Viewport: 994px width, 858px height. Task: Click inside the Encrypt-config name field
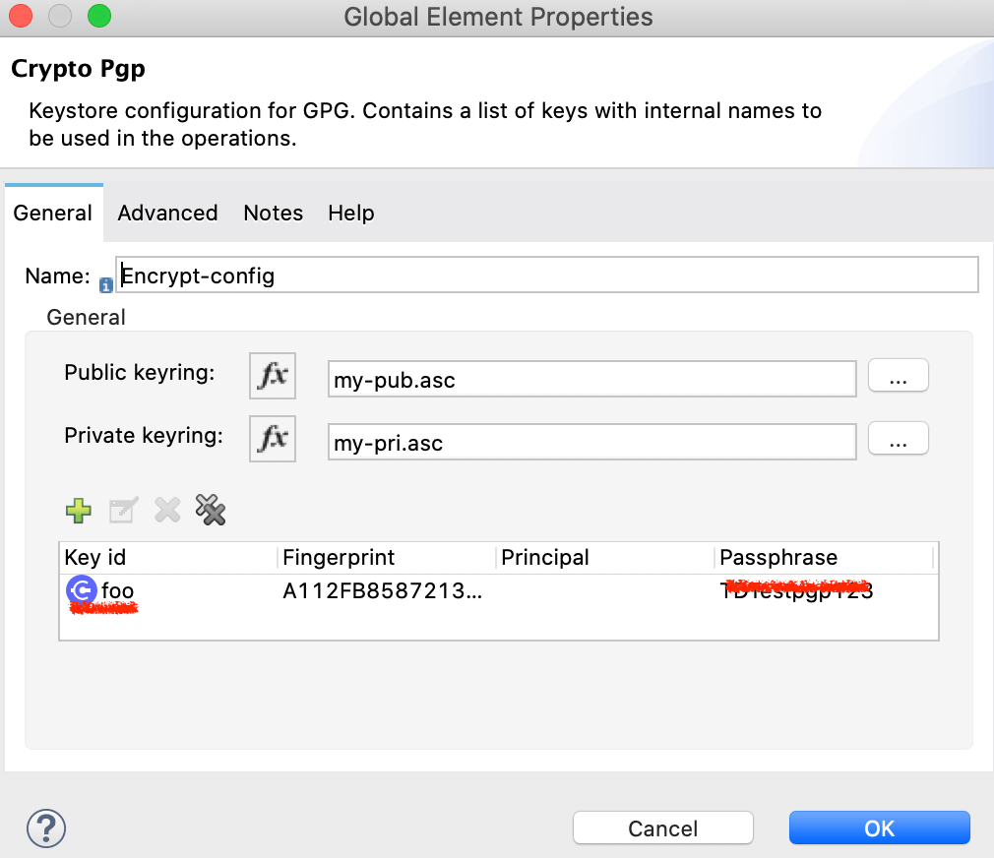[394, 275]
